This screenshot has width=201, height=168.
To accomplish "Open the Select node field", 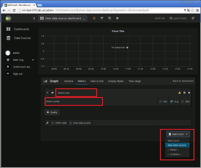I will pos(76,93).
